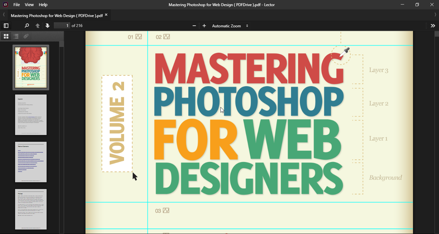Select Table of Contents page thumbnail
The width and height of the screenshot is (439, 234).
click(31, 162)
